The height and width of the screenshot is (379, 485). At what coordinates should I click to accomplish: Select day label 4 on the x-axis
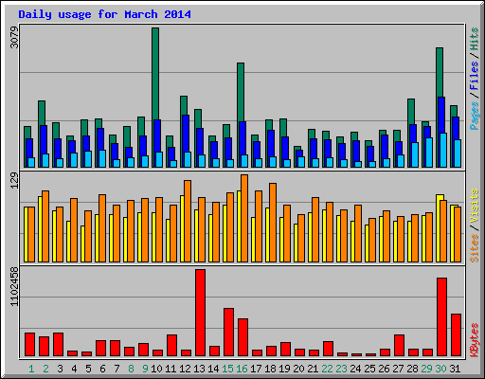pos(74,369)
